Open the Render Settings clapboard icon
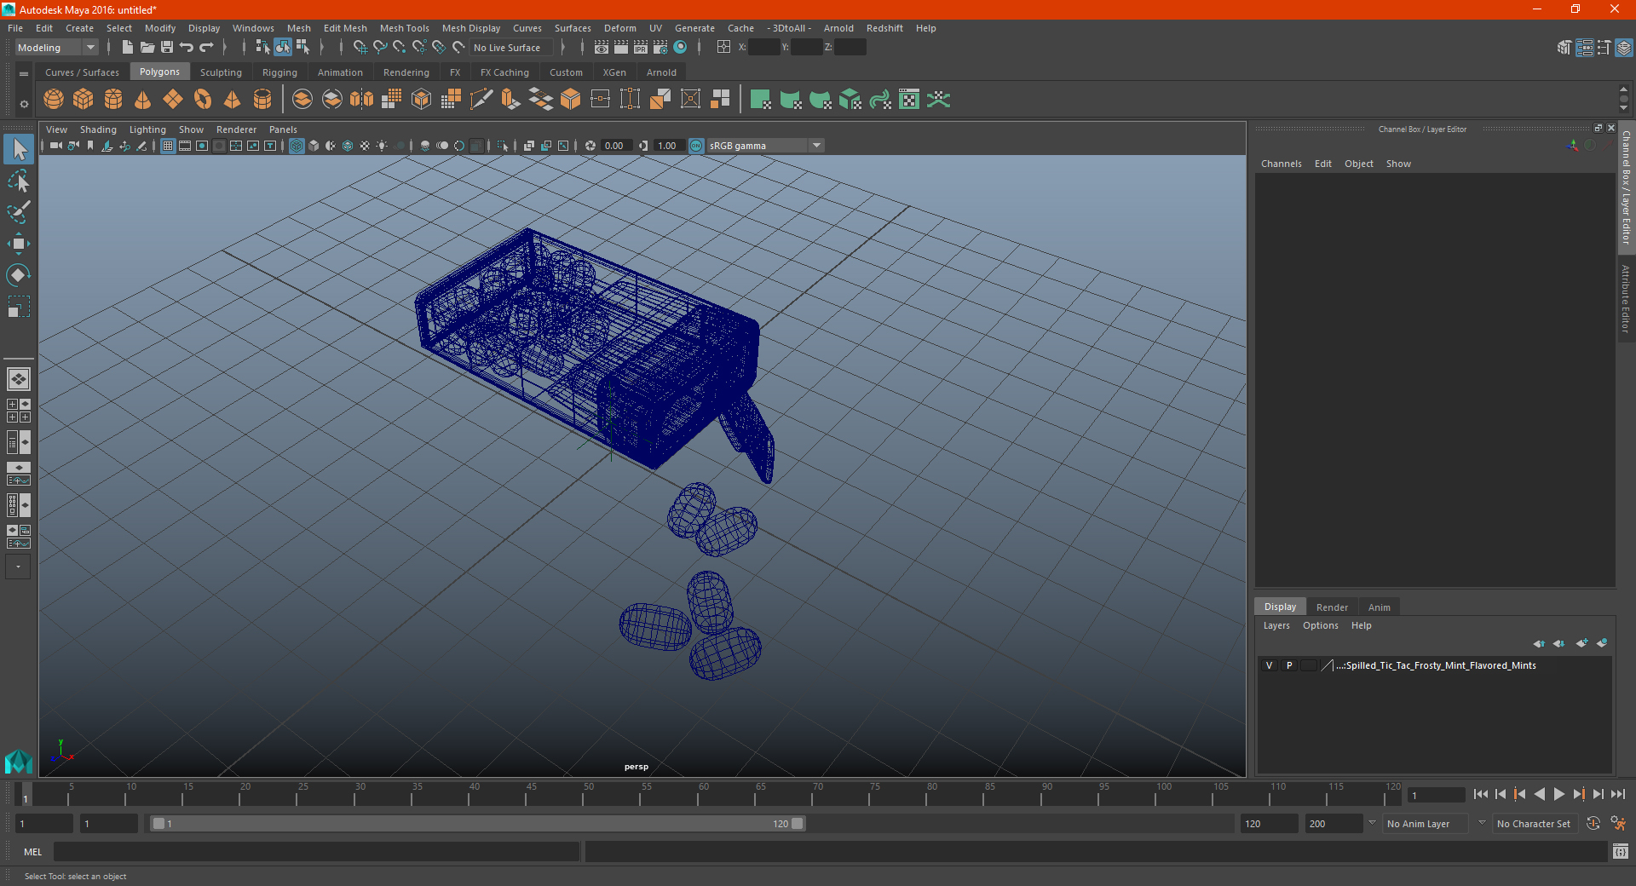 point(660,48)
